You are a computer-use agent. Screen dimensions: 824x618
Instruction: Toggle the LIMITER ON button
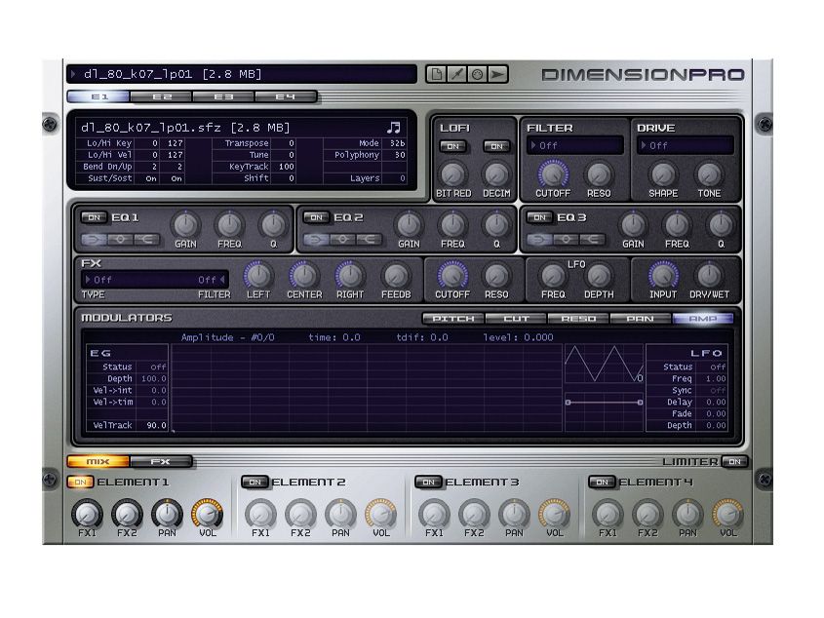point(734,461)
